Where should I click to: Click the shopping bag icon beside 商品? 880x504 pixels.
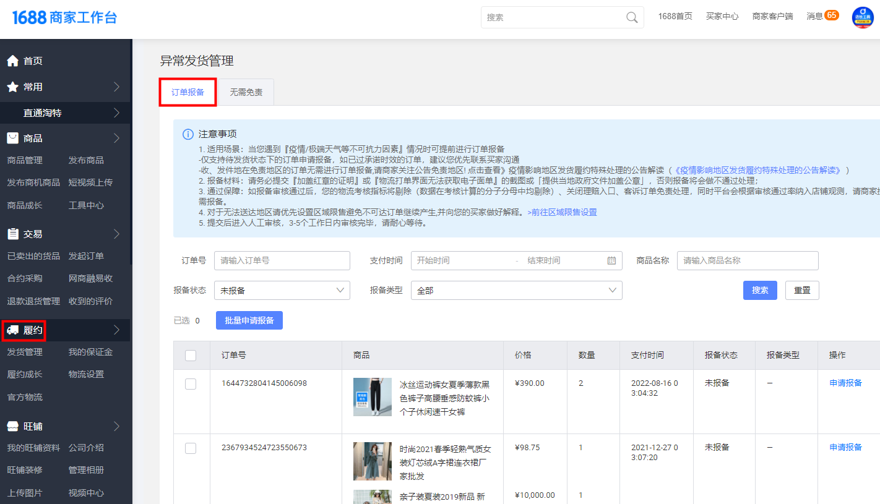tap(12, 138)
